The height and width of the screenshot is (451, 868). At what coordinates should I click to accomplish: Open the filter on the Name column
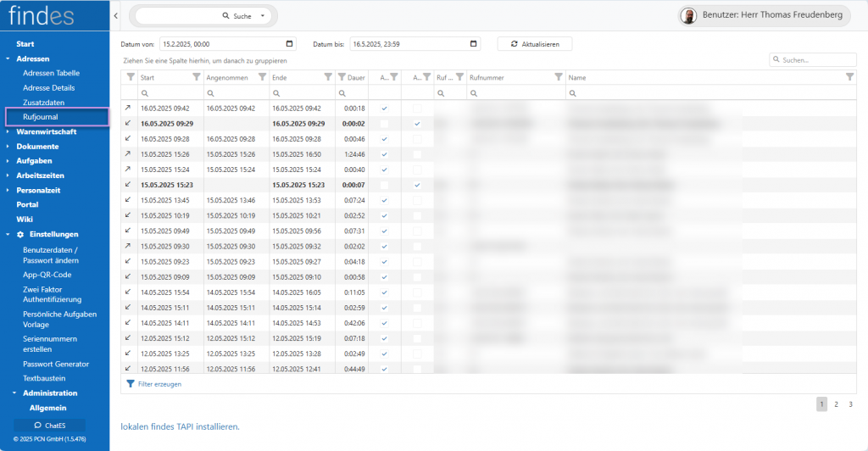point(849,77)
